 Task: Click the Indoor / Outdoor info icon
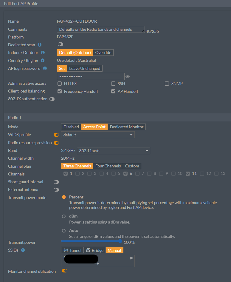[x=43, y=53]
